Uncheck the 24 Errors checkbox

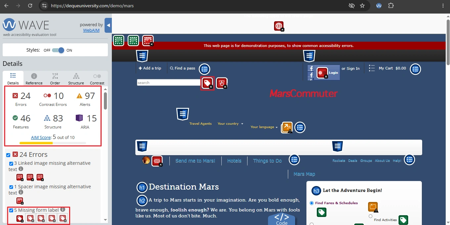pyautogui.click(x=8, y=155)
